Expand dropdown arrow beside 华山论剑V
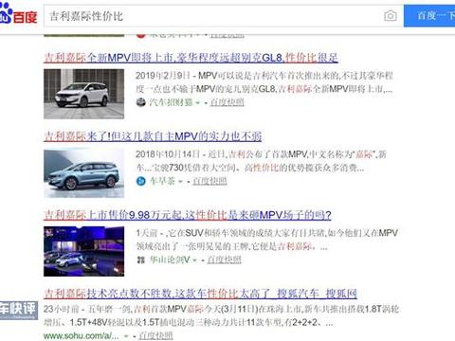Viewport: 455px width, 341px height. [x=194, y=260]
